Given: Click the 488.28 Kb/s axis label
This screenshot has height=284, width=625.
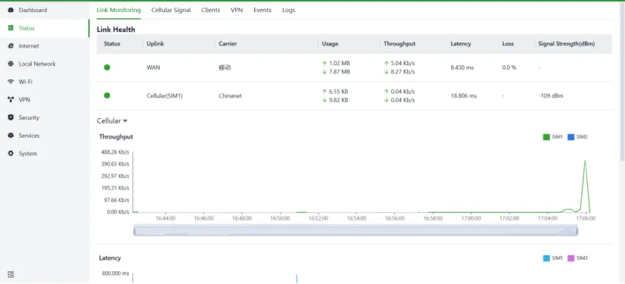Looking at the screenshot, I should (115, 152).
